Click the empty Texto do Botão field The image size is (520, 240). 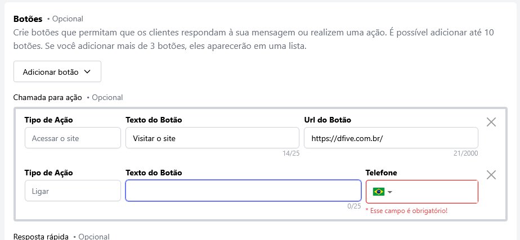243,191
